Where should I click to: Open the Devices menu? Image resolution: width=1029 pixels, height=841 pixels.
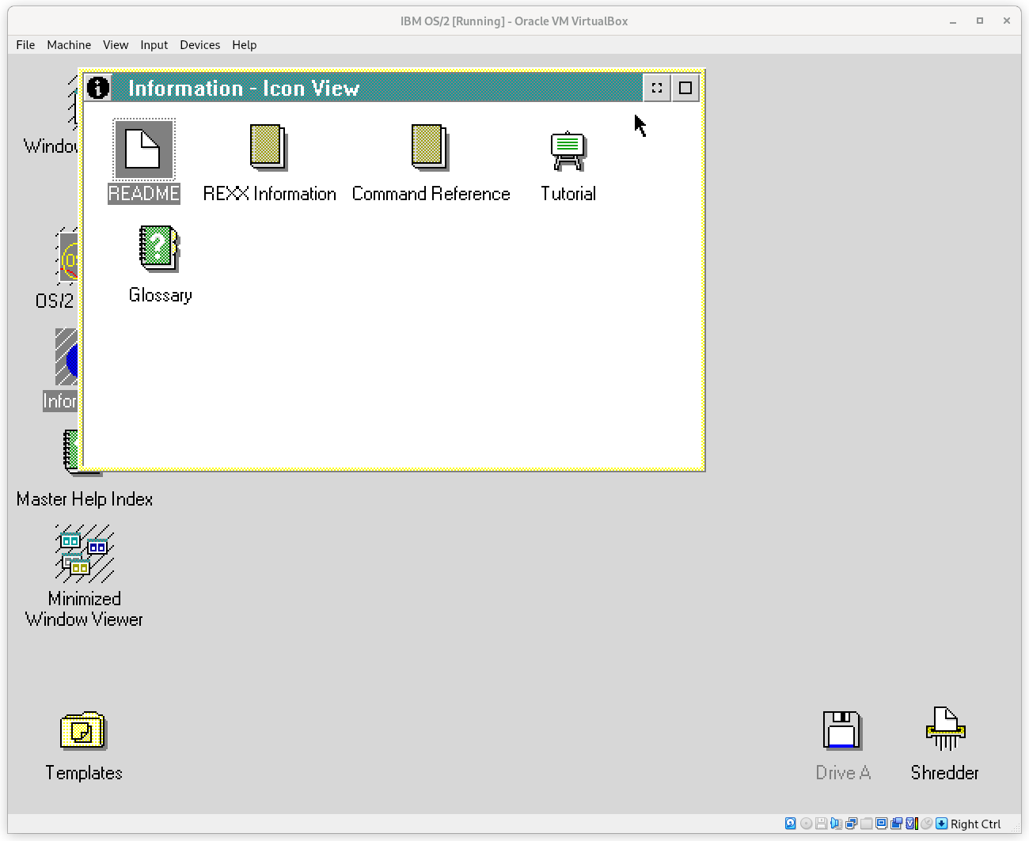click(199, 45)
